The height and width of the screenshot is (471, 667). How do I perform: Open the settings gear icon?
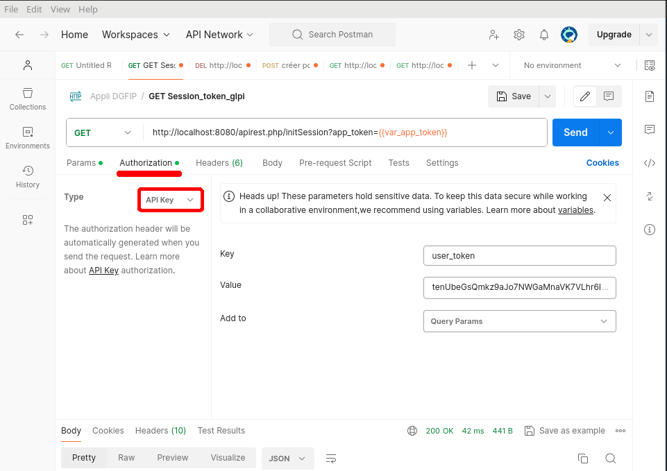(x=519, y=35)
